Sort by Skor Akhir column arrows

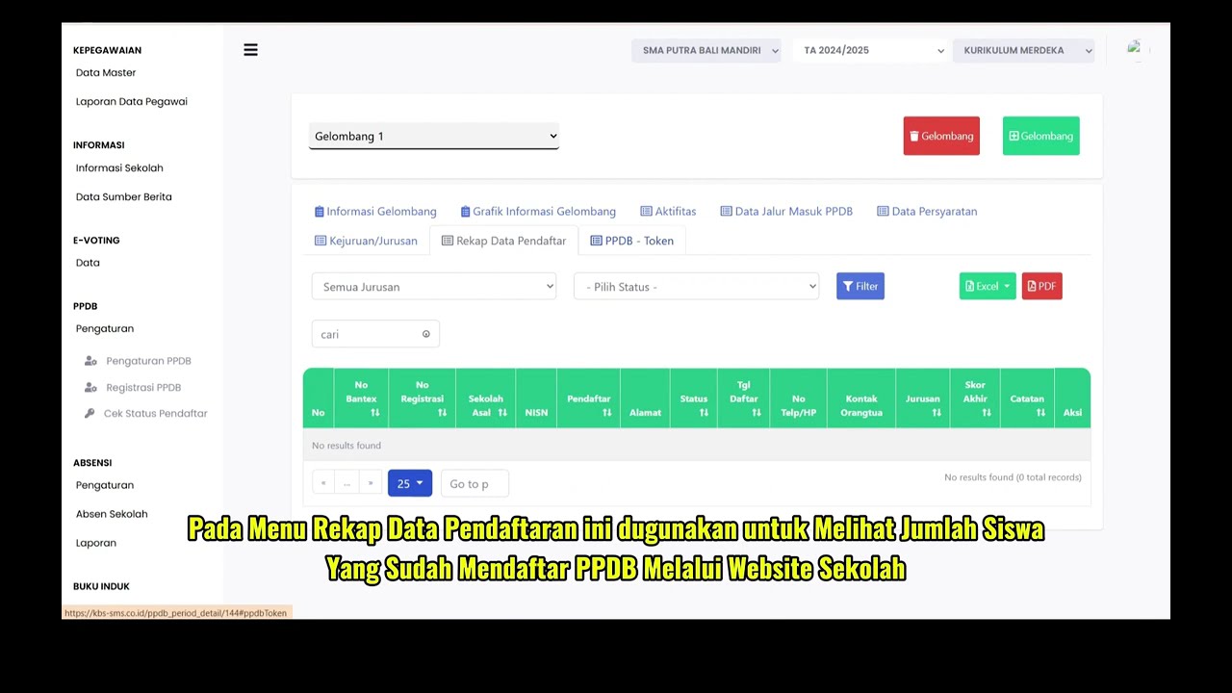(987, 412)
